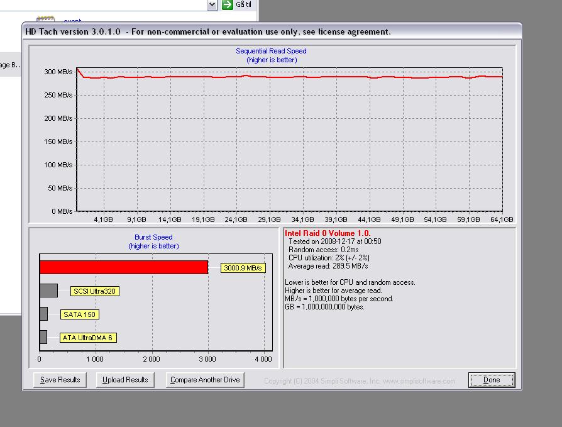Viewport: 562px width, 427px height.
Task: Click the Upload Results button
Action: 125,380
